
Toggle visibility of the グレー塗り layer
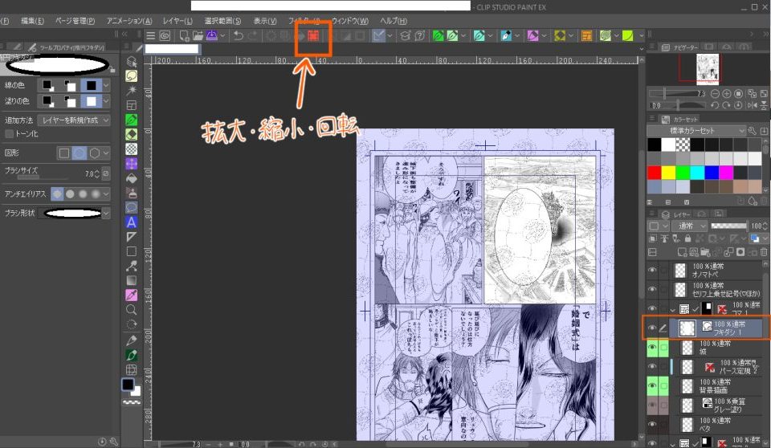pyautogui.click(x=652, y=405)
